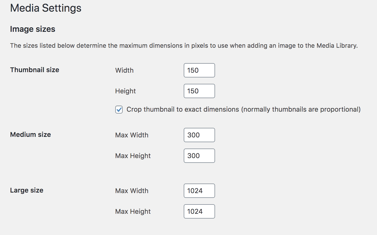Select the Medium size Max Width field

[199, 135]
